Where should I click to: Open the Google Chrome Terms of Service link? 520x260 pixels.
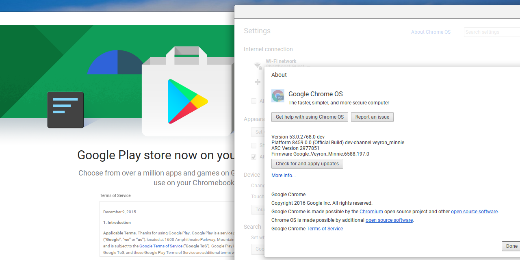(x=325, y=228)
